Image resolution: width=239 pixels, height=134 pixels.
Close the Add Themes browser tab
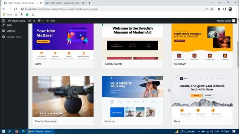[x=41, y=3]
